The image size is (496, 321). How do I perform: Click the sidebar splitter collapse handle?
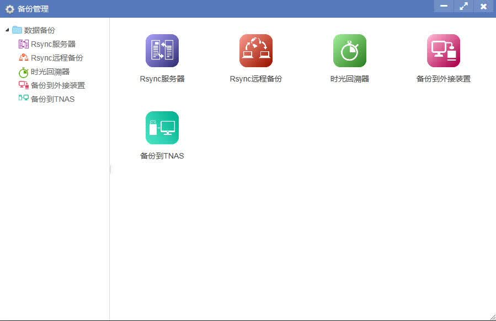(x=110, y=169)
